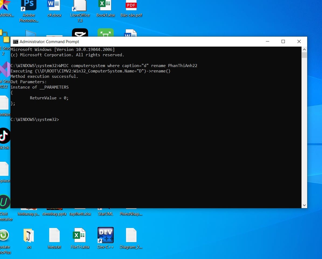This screenshot has width=322, height=259.
Task: Click the "instance of __PARAMETERS" line
Action: [x=40, y=87]
